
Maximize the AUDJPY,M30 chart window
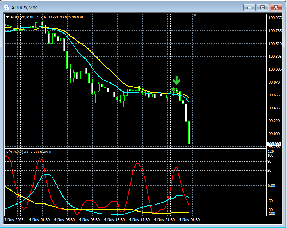pos(262,7)
